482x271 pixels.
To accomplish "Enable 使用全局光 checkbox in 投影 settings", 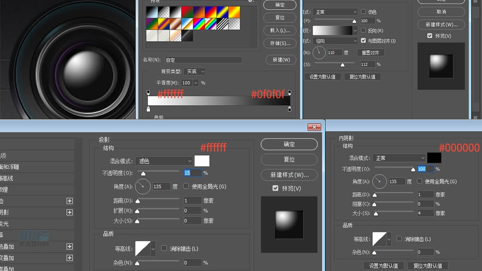I will pyautogui.click(x=186, y=186).
